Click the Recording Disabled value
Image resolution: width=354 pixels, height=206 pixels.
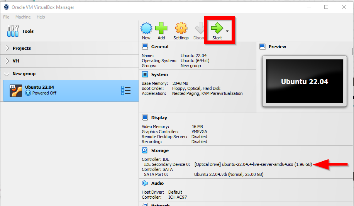point(199,142)
